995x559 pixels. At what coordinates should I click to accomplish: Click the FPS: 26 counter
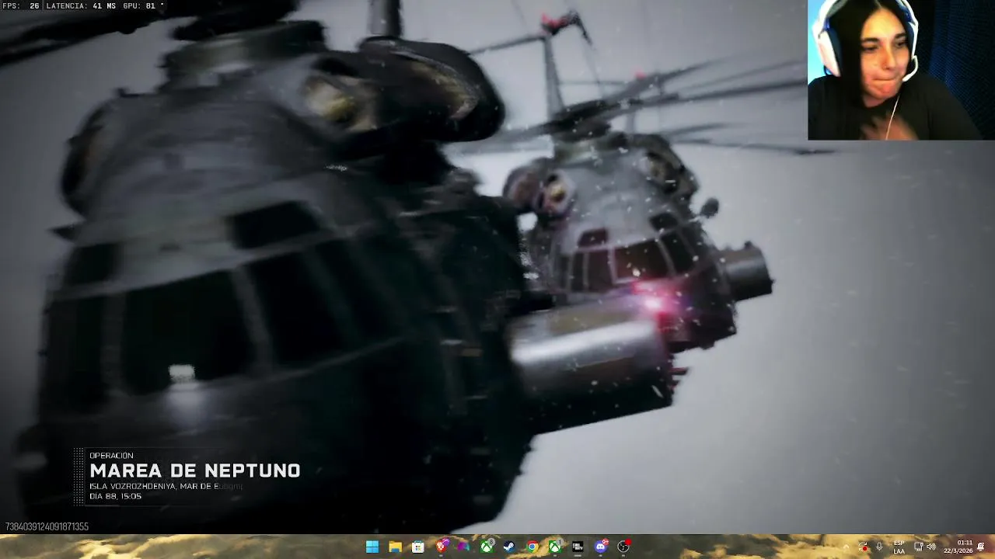[21, 5]
